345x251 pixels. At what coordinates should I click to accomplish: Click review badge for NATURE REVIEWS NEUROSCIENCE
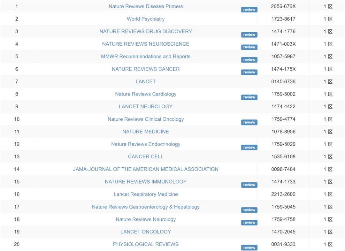[x=249, y=47]
